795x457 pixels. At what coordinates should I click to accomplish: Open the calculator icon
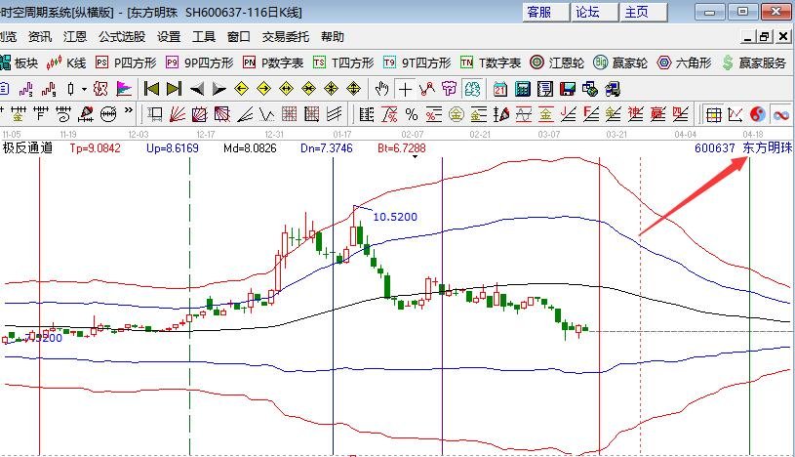[522, 90]
